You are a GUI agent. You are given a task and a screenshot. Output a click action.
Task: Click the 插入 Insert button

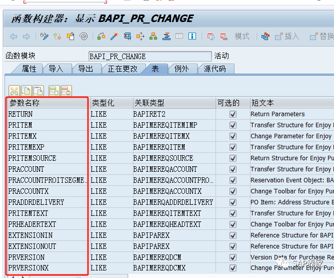tap(287, 36)
